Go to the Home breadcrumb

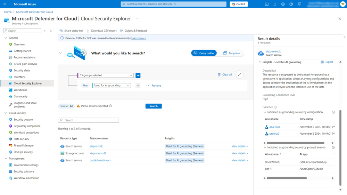pos(8,12)
